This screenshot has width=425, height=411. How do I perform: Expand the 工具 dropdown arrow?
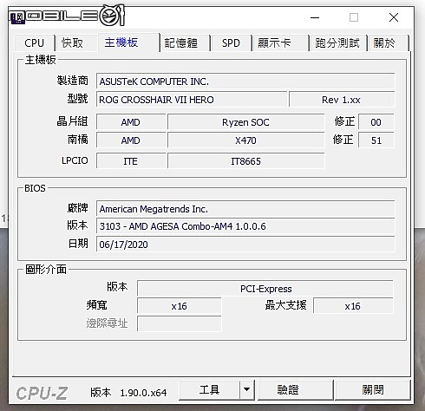tap(246, 390)
